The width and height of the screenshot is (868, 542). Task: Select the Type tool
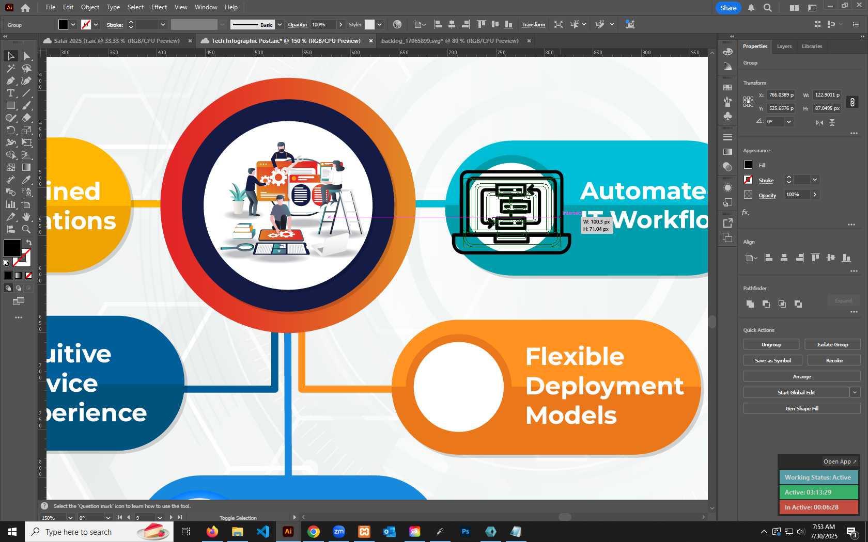11,93
